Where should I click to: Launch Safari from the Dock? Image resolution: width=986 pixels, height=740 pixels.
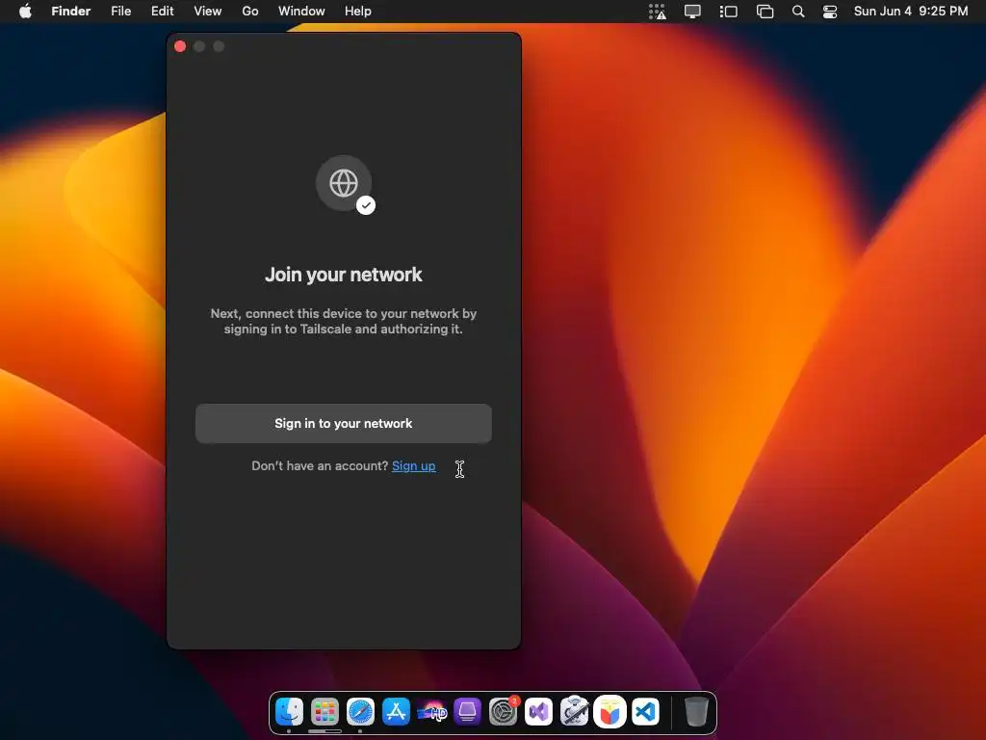360,712
